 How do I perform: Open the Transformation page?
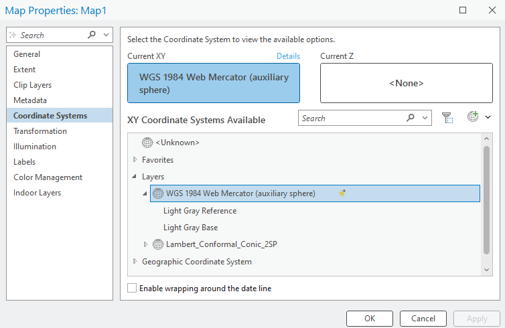(x=40, y=131)
